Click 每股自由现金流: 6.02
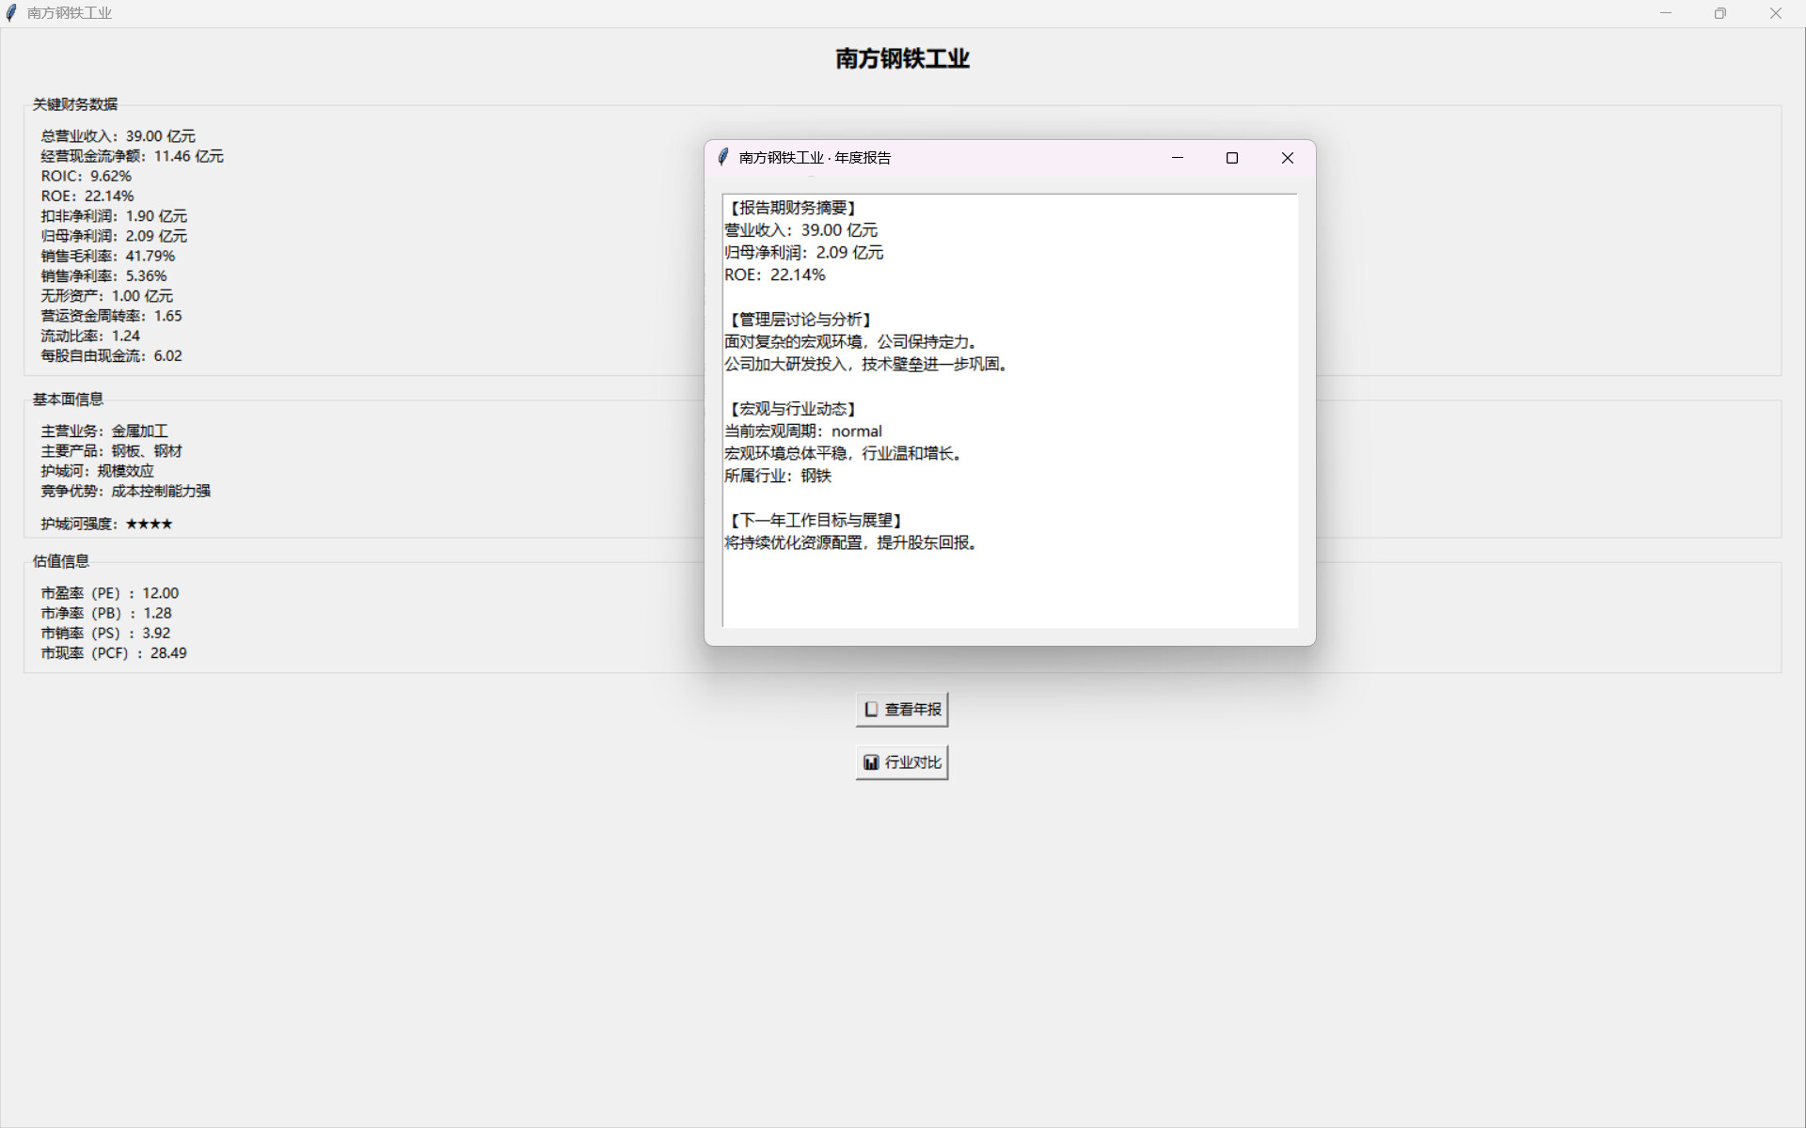Viewport: 1806px width, 1128px height. (x=111, y=356)
